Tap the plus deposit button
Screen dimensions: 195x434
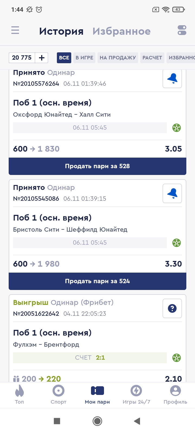(42, 58)
